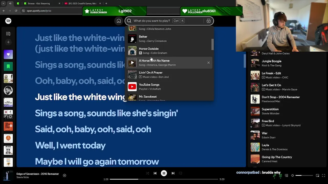Screen dimensions: 328x184
Task: Open Stevie Nicks artist in now playing bar
Action: pos(23,177)
